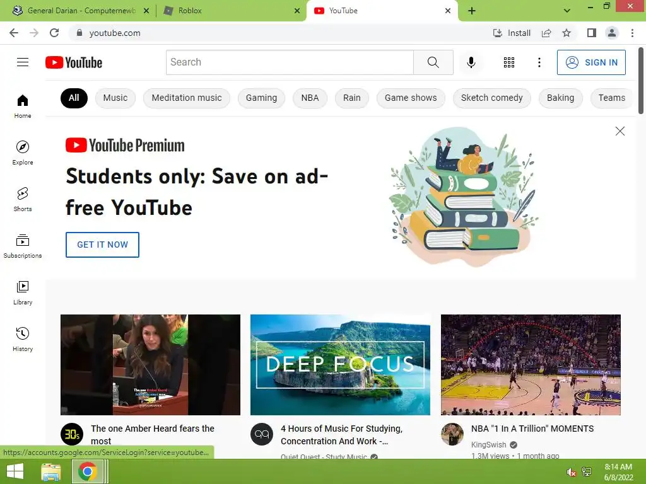Open '4 Hours of Music For Studying' title
The image size is (646, 484).
click(x=341, y=435)
